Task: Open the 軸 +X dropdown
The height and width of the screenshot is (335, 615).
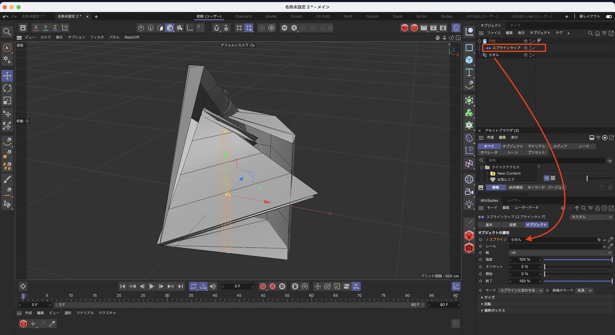Action: [x=560, y=253]
